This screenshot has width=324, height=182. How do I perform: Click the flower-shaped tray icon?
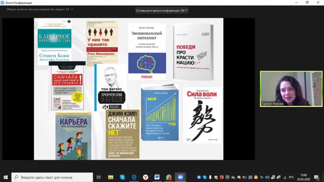tap(256, 177)
